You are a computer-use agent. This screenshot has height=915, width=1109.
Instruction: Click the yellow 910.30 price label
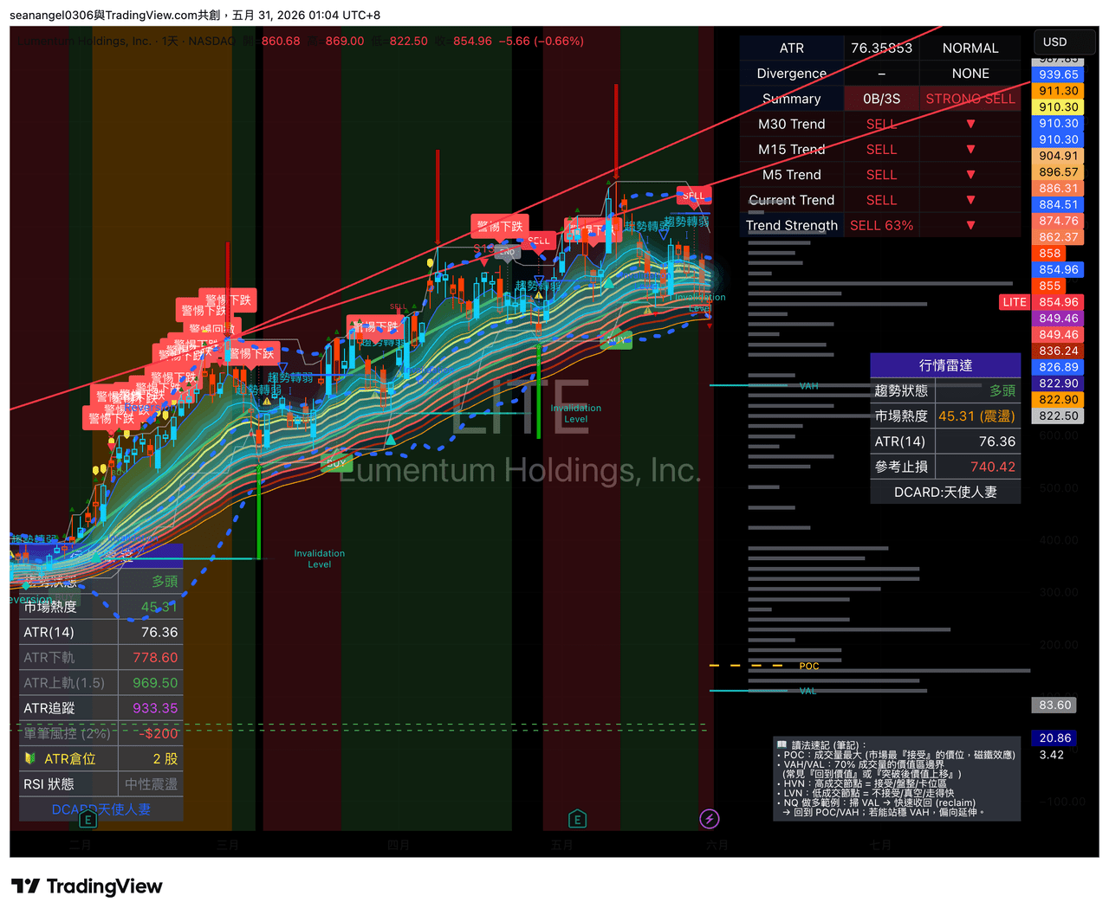(1058, 107)
